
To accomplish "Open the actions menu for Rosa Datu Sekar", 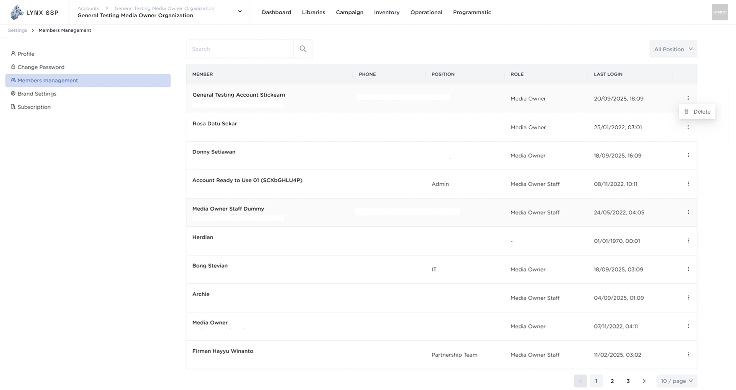I will point(688,127).
